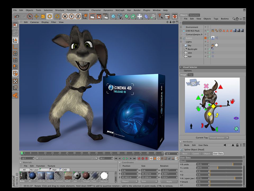Click the pink X on Visual Selector image
Image resolution: width=254 pixels, height=191 pixels.
(x=206, y=86)
